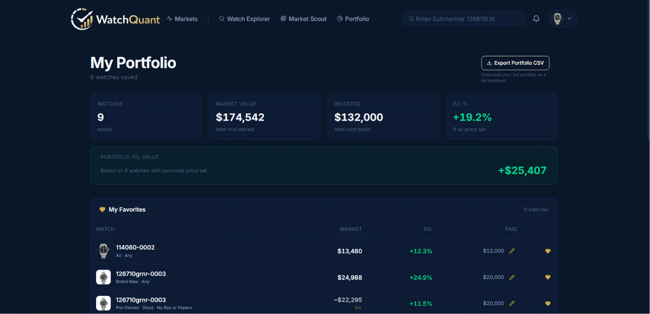The height and width of the screenshot is (314, 650).
Task: Click the +$25,407 portfolio P/L value
Action: [522, 171]
